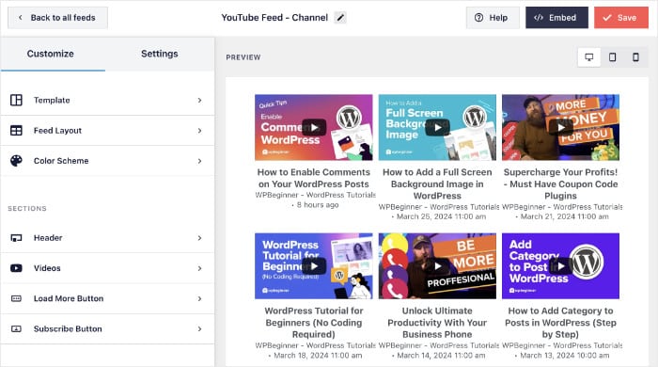Click the Videos play icon in sidebar
The image size is (658, 367).
pos(16,268)
